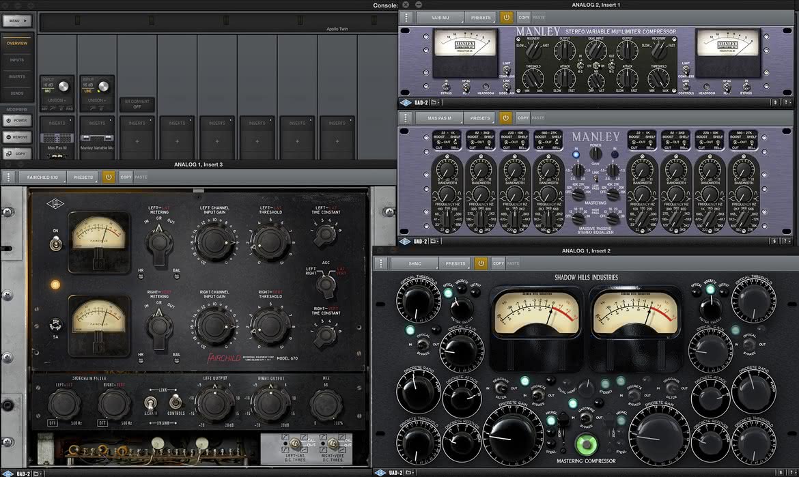The image size is (799, 477).
Task: Flip the Fairchild Controls link switch
Action: pyautogui.click(x=176, y=402)
